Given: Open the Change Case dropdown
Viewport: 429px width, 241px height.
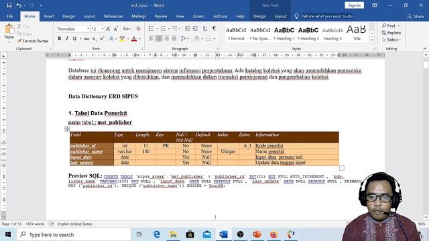Looking at the screenshot, I should (x=127, y=29).
